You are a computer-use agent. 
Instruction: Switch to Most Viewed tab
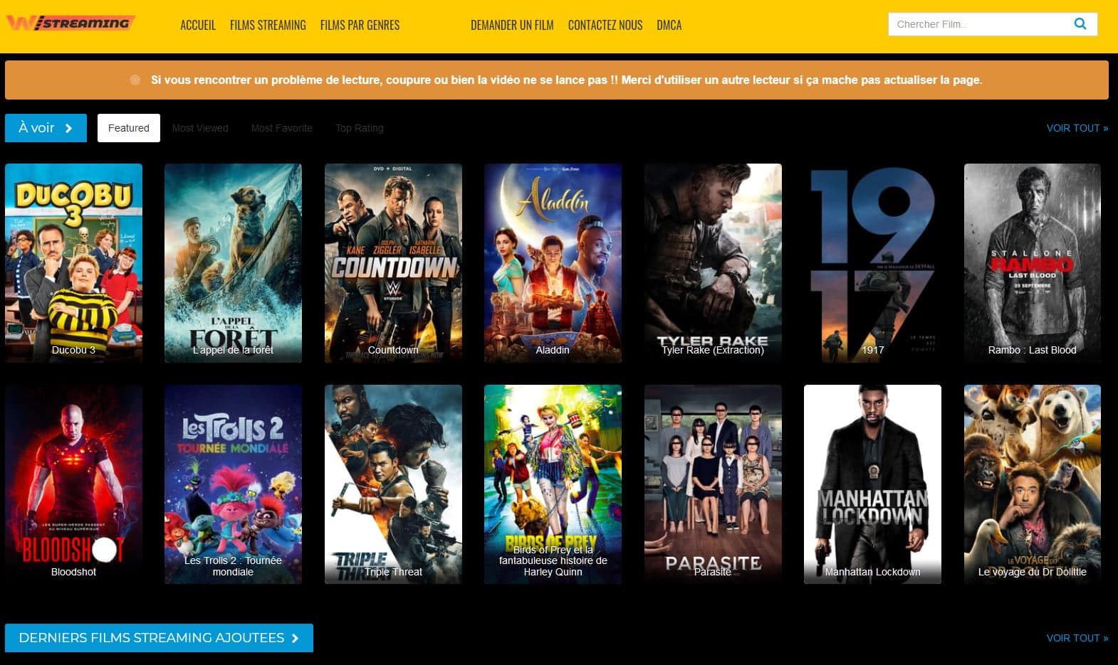200,128
